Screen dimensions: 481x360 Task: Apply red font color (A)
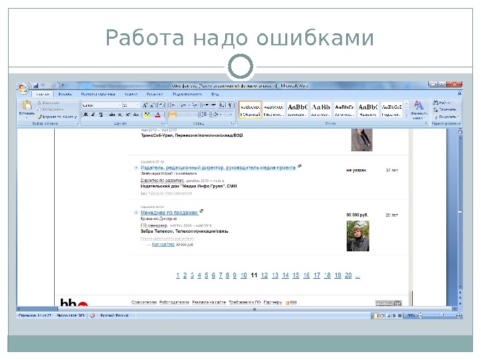pos(158,115)
